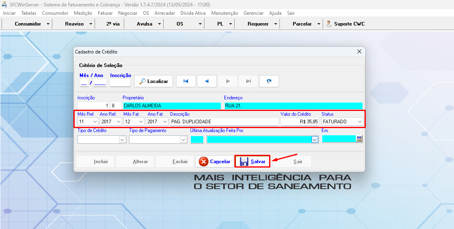The height and width of the screenshot is (229, 454).
Task: Click the Inscrição search input field
Action: click(x=120, y=83)
